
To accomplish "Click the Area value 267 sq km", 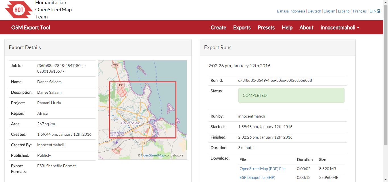I will click(x=46, y=124).
